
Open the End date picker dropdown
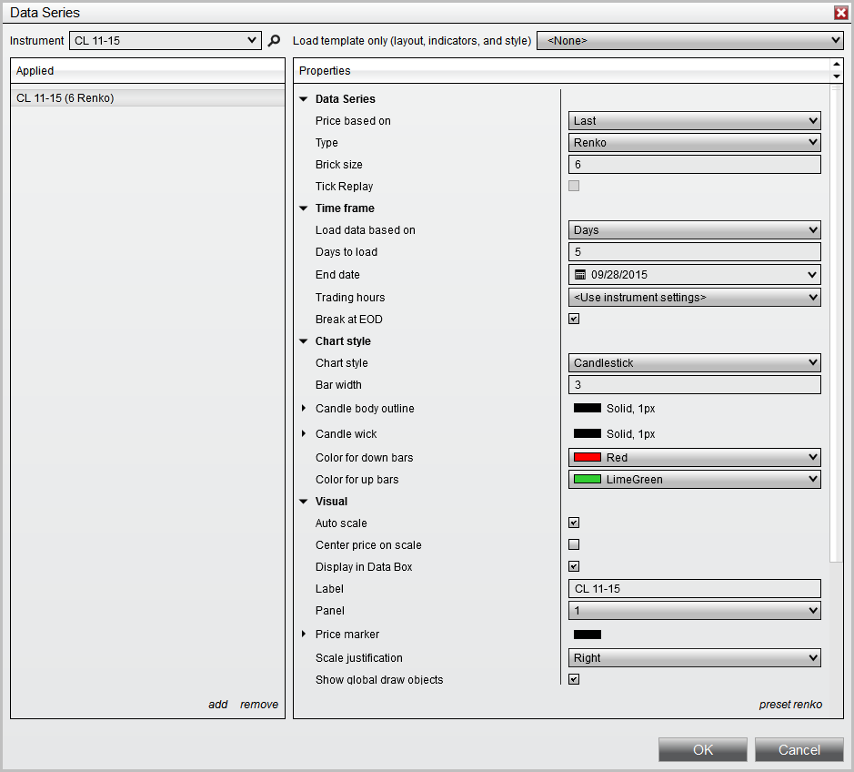click(x=812, y=275)
